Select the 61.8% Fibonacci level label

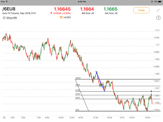click(77, 90)
